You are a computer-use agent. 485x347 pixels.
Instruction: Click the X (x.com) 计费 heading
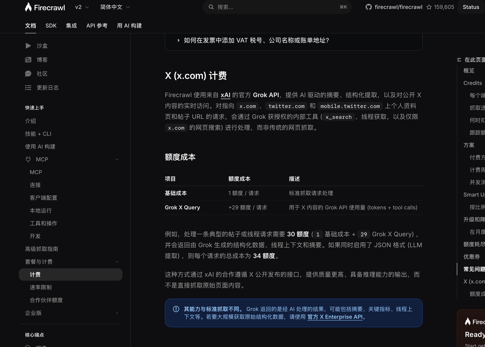pos(196,76)
